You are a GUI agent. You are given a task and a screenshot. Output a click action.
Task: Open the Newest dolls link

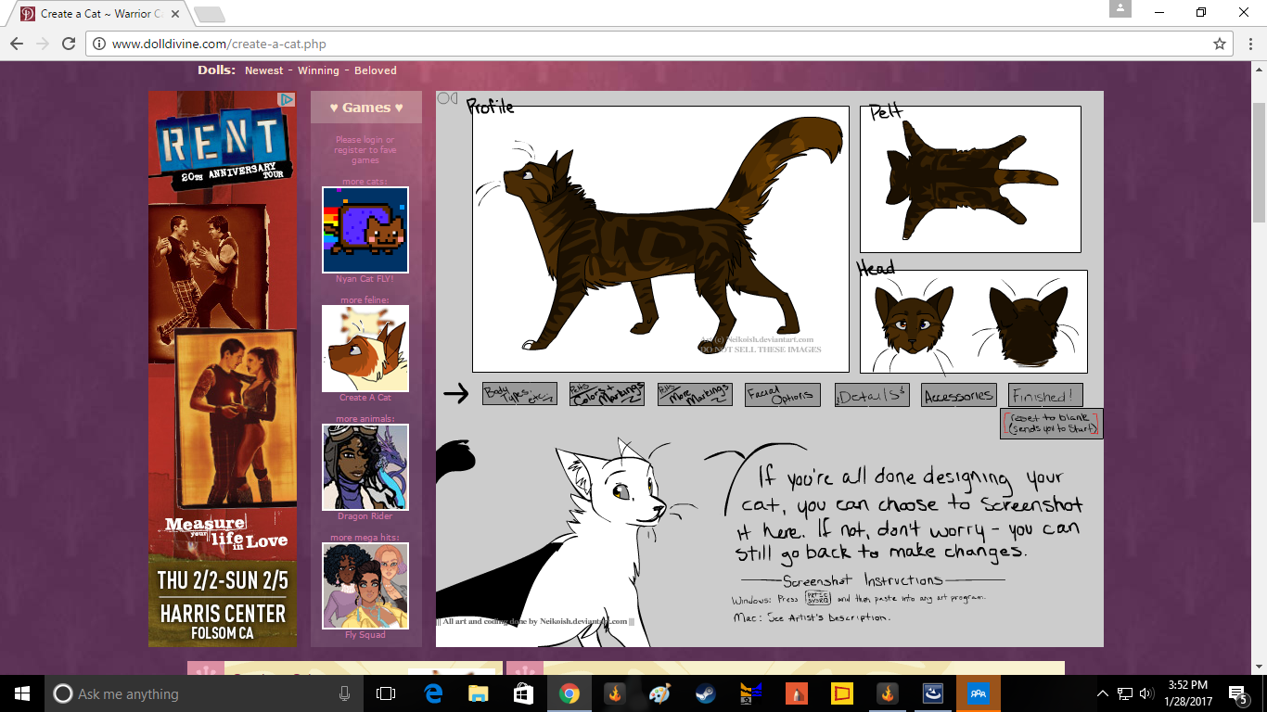(x=264, y=70)
